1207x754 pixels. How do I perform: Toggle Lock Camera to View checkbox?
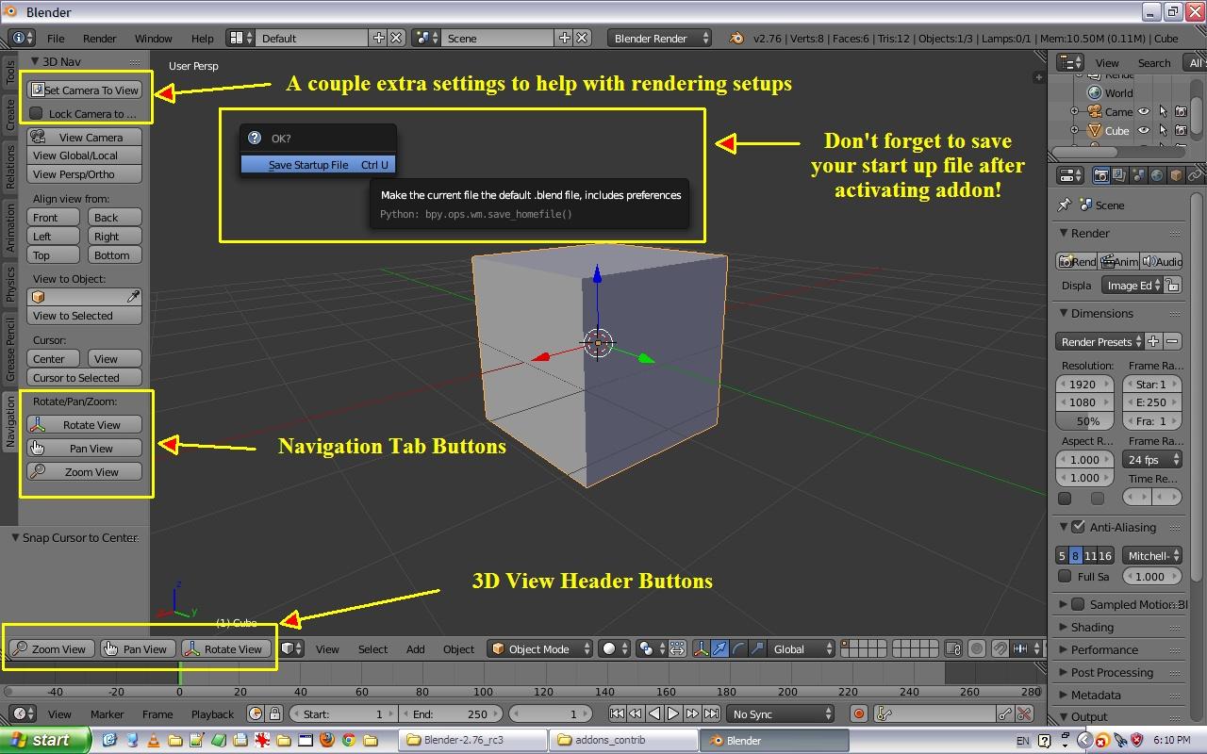(37, 113)
